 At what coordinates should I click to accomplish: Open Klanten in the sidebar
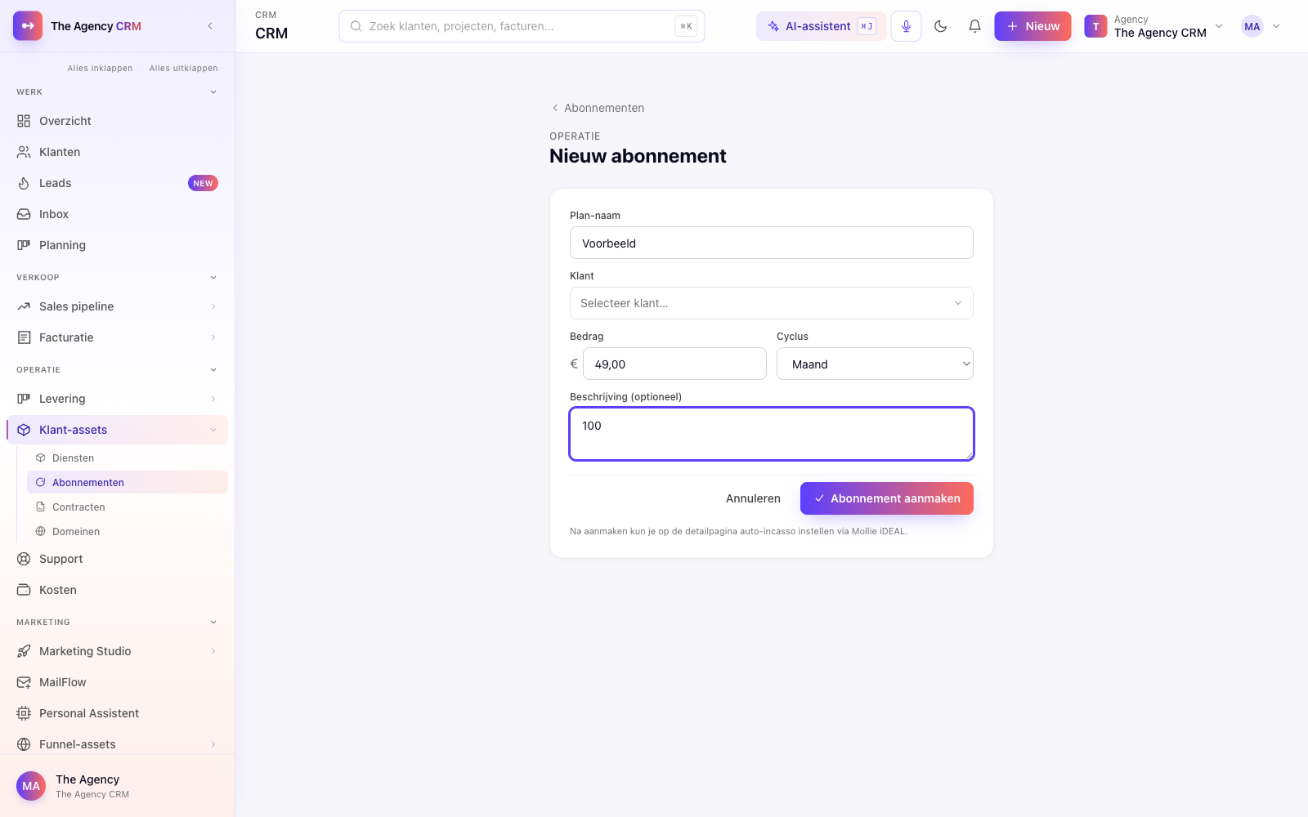point(118,152)
